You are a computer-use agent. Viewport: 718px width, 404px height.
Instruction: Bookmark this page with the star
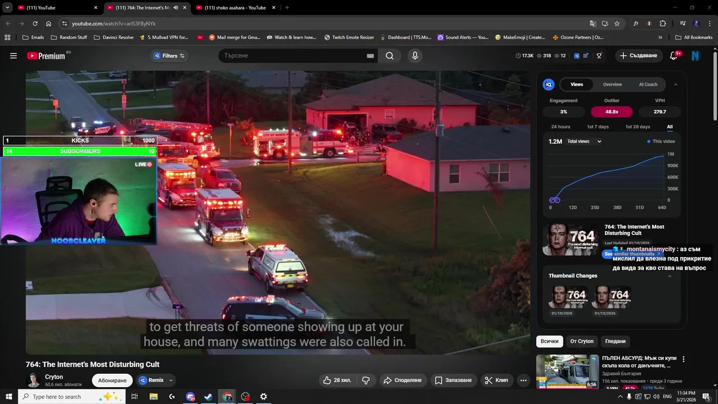[617, 24]
